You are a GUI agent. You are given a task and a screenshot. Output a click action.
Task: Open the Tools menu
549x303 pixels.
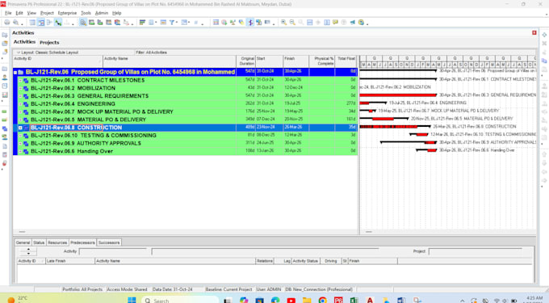(x=86, y=13)
